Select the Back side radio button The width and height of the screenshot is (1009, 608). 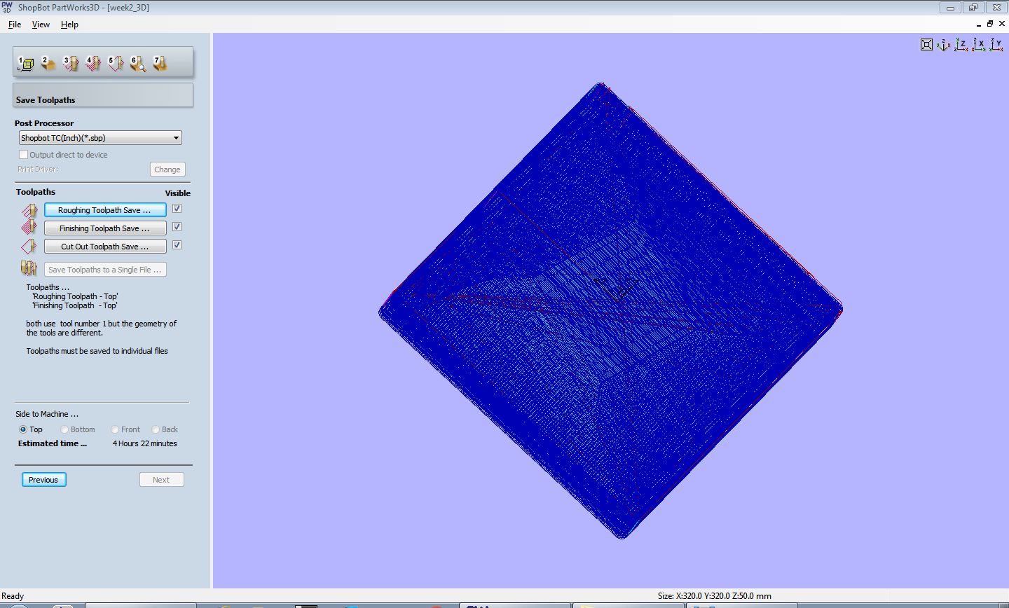156,429
